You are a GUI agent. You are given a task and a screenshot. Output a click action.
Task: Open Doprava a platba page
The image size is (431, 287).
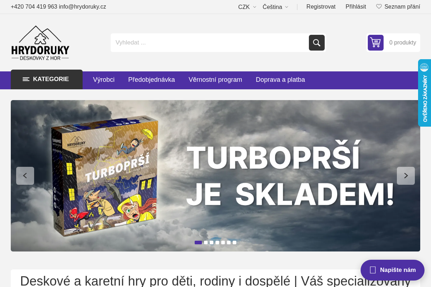tap(281, 80)
